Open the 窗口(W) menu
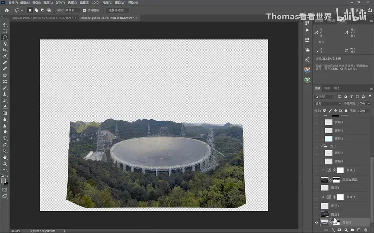Screen dimensions: 374x233 click(120, 3)
